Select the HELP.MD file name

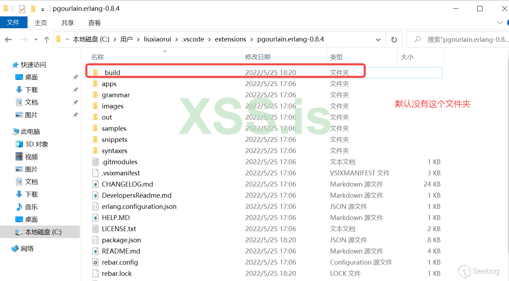(x=116, y=218)
